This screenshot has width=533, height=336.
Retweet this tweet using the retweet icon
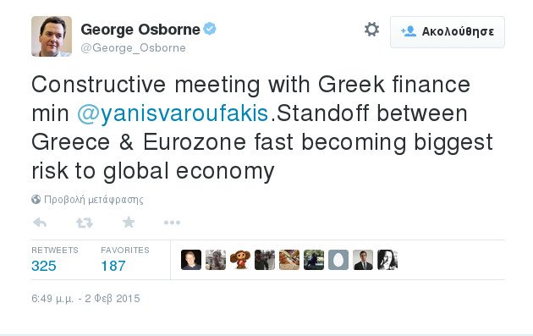[85, 223]
